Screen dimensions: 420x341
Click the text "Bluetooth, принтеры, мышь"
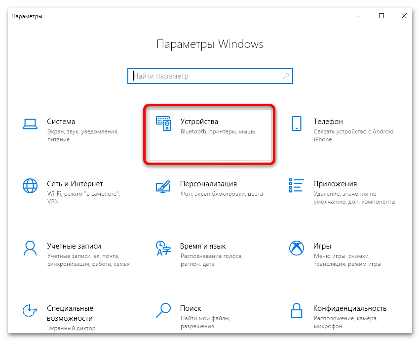point(218,131)
